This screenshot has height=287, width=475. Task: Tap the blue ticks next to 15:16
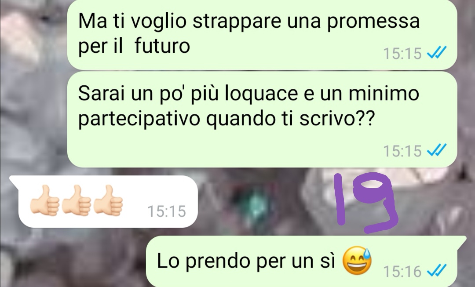436,271
